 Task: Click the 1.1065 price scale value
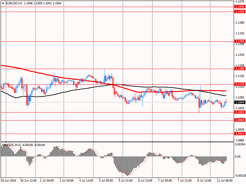240,97
